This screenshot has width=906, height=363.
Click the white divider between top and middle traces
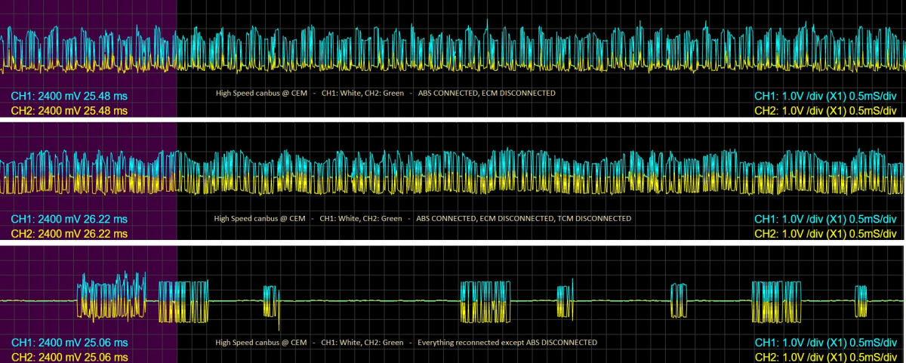[x=453, y=119]
